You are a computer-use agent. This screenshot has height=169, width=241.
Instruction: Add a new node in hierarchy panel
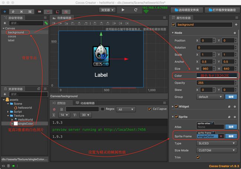5,23
